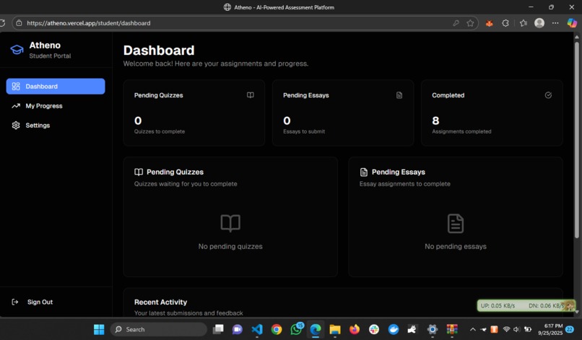Open File Explorer from taskbar
582x340 pixels.
335,329
